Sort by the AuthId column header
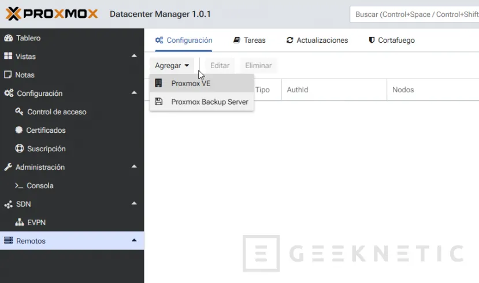479x283 pixels. (x=334, y=90)
